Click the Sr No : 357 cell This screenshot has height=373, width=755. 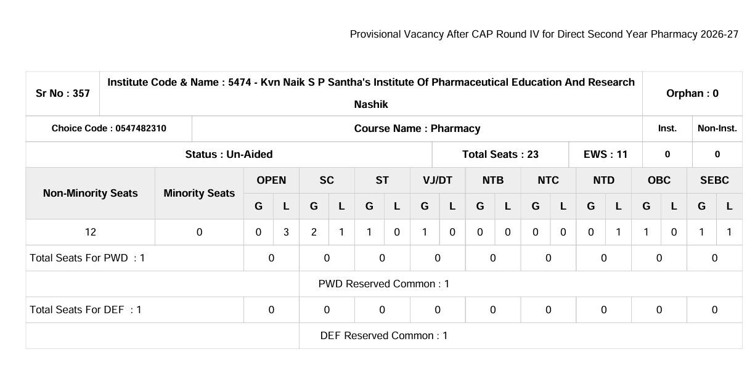coord(62,94)
